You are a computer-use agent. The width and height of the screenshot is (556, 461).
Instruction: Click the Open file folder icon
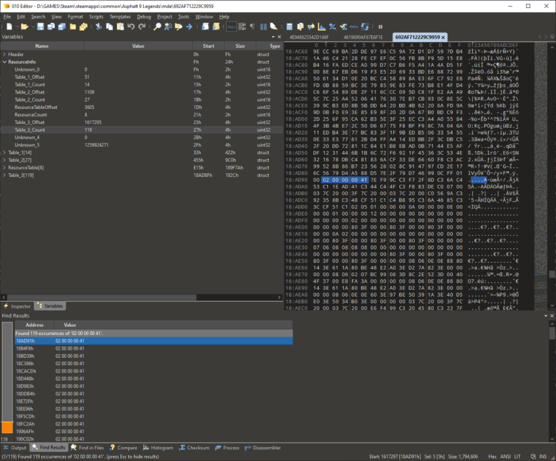[24, 27]
